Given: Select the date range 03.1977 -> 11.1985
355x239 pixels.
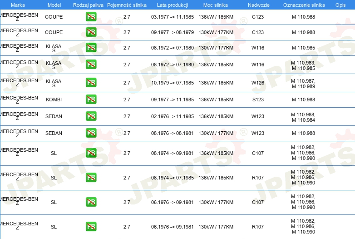Looking at the screenshot, I should click(x=173, y=17).
